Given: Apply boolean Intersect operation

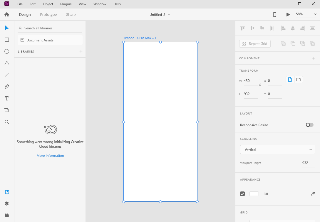Looking at the screenshot, I should click(302, 43).
